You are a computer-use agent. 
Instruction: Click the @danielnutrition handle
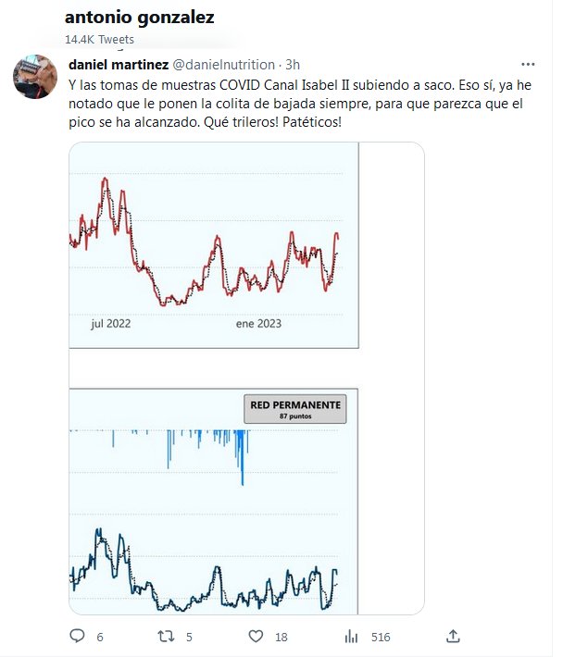click(x=222, y=65)
